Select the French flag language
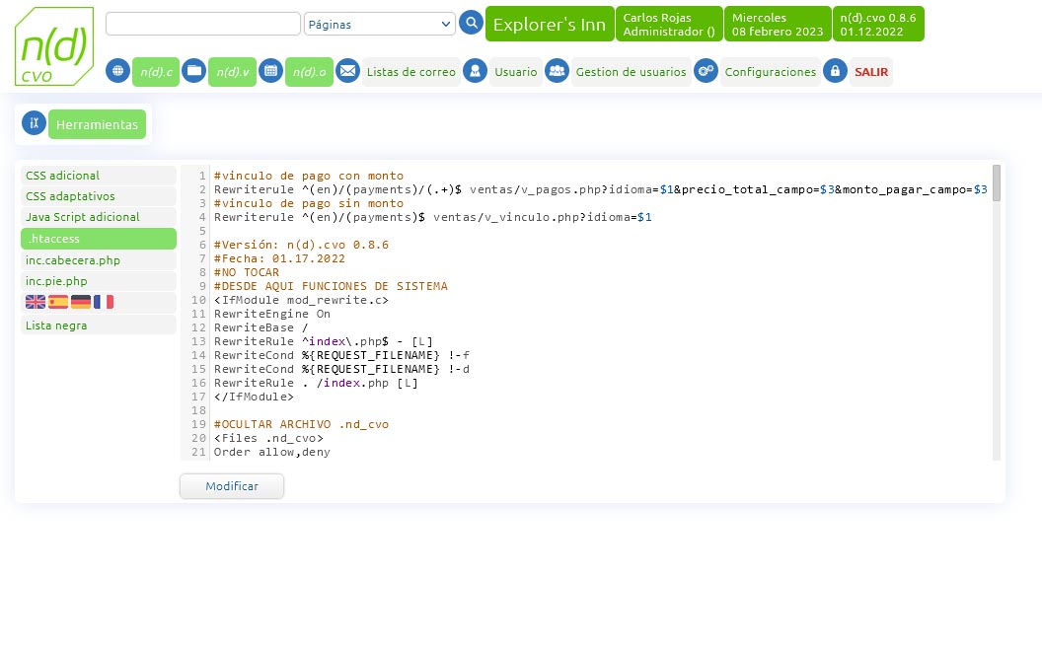 [x=103, y=302]
